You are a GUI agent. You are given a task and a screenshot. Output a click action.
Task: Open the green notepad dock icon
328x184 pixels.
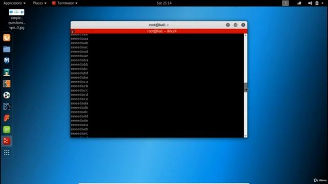7,129
